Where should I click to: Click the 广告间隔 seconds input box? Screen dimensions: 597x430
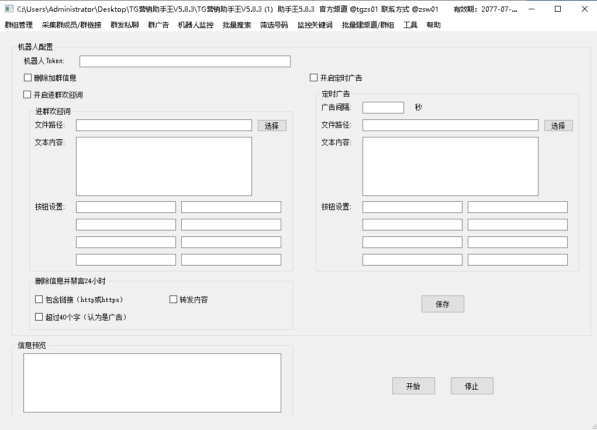tap(383, 108)
